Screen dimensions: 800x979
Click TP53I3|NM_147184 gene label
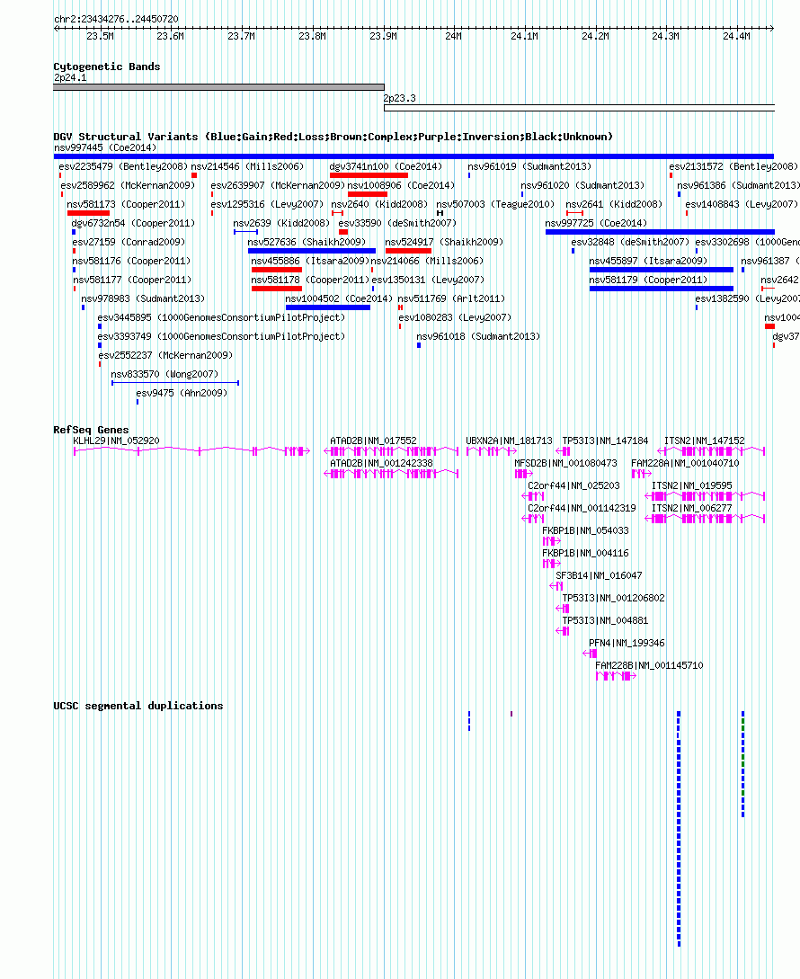pyautogui.click(x=605, y=441)
